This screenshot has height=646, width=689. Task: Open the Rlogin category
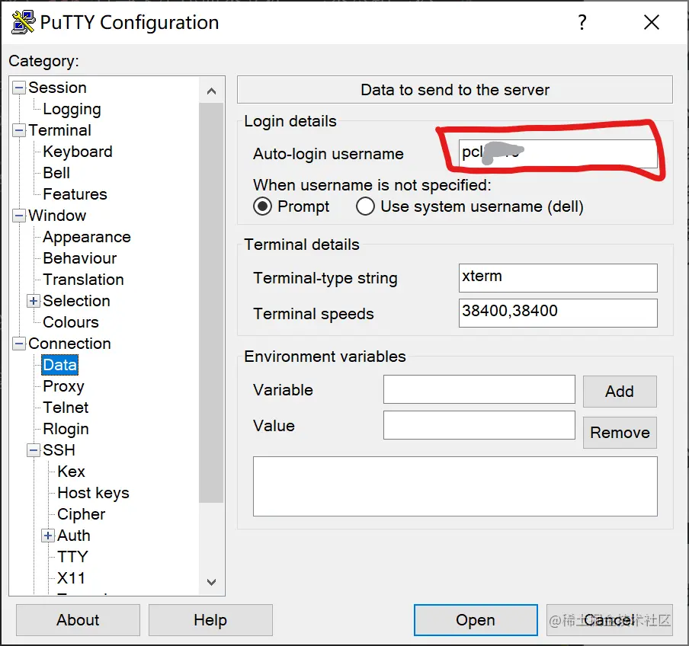[66, 429]
